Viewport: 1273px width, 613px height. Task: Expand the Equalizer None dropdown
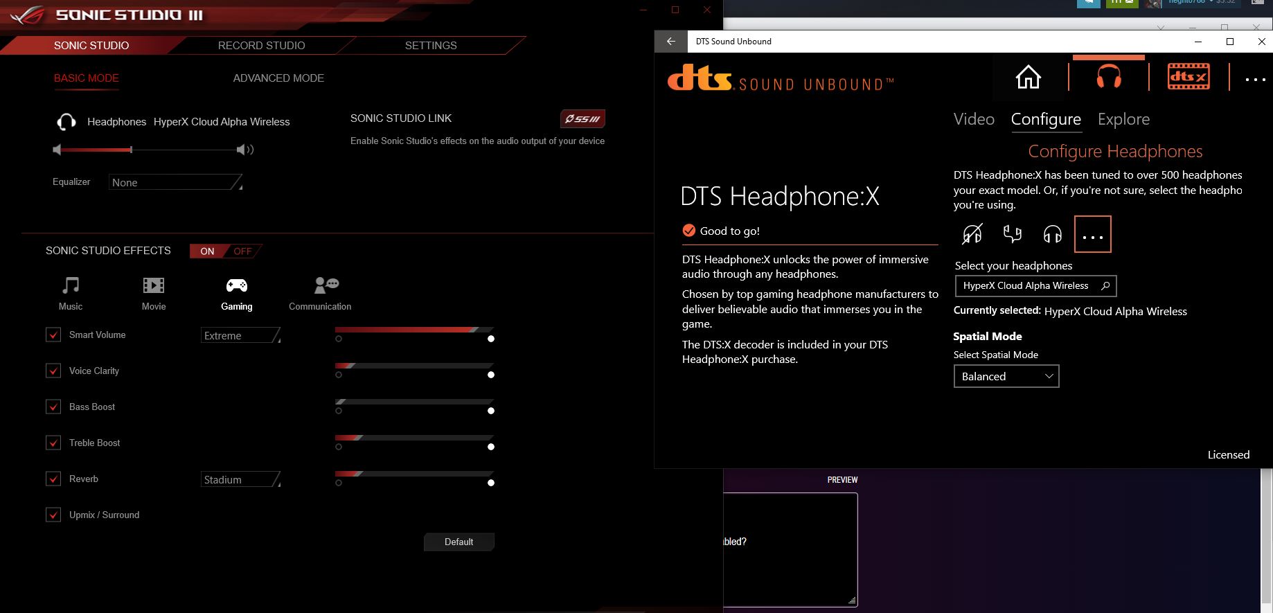pyautogui.click(x=175, y=183)
